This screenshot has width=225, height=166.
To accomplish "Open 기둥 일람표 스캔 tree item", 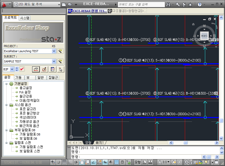I will click(31, 147).
